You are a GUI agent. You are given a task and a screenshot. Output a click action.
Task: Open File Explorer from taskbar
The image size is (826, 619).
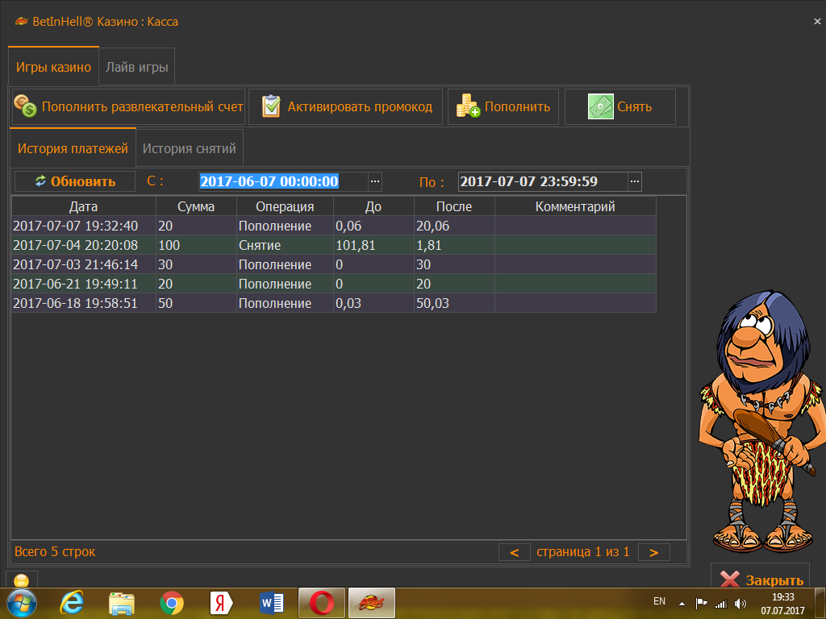121,603
